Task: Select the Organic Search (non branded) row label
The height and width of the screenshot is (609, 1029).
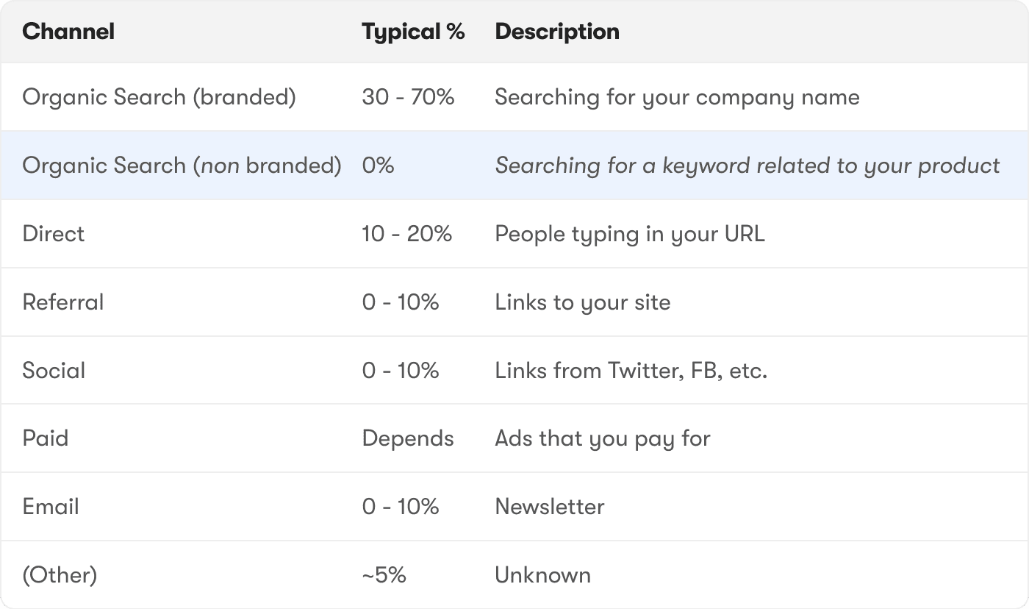Action: (182, 165)
